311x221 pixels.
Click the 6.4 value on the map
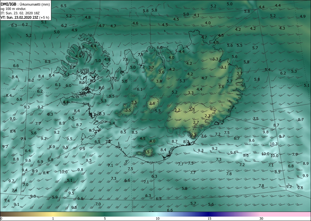pos(28,151)
